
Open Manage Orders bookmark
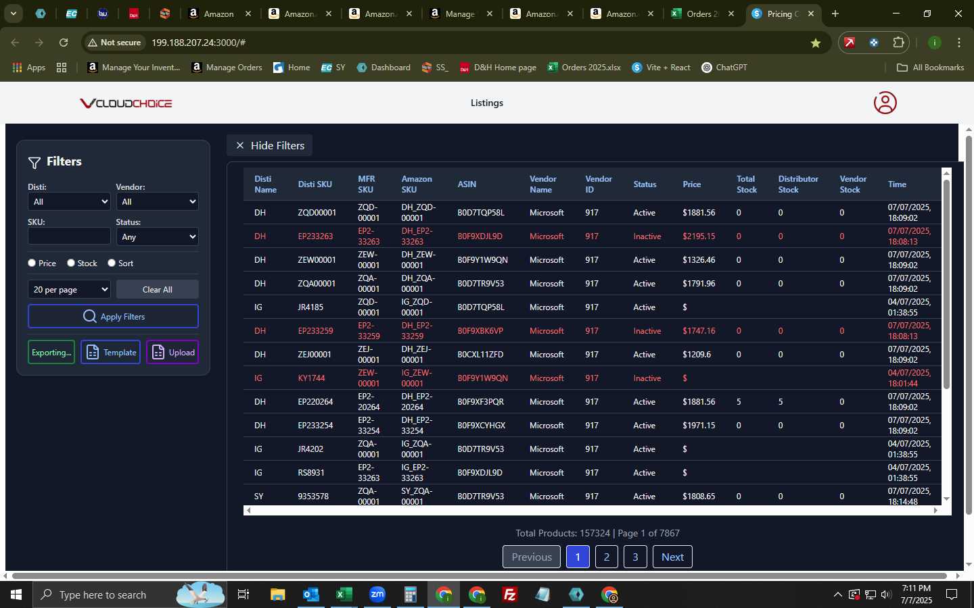(227, 68)
